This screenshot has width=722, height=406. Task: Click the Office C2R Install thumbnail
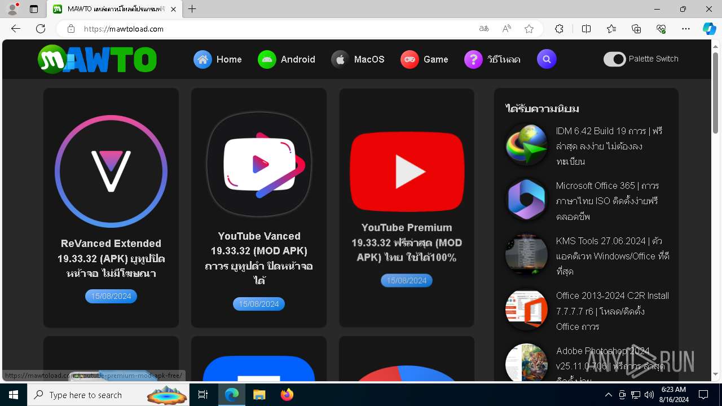pos(526,310)
